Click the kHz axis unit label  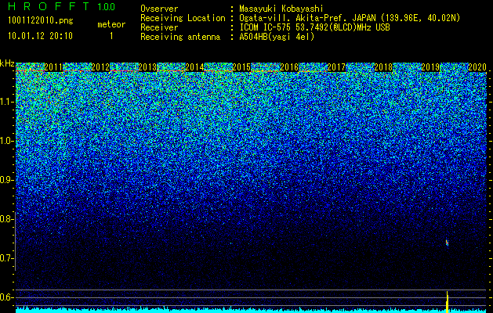7,63
